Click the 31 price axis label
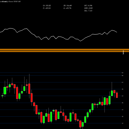The width and height of the screenshot is (129, 129). (x=123, y=123)
